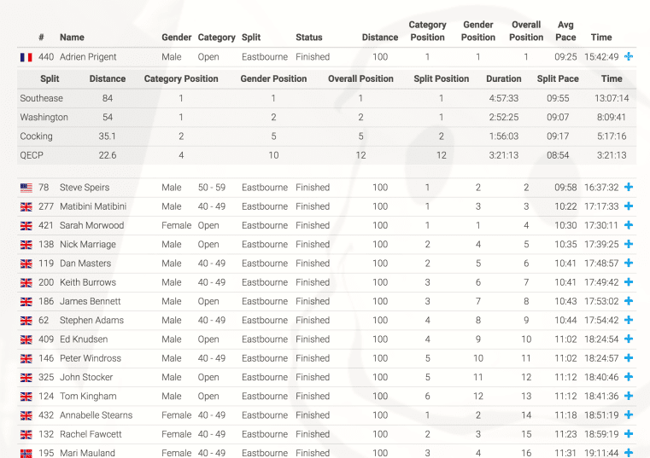Click UK flag beside Nick Marriage
The width and height of the screenshot is (650, 458).
26,245
